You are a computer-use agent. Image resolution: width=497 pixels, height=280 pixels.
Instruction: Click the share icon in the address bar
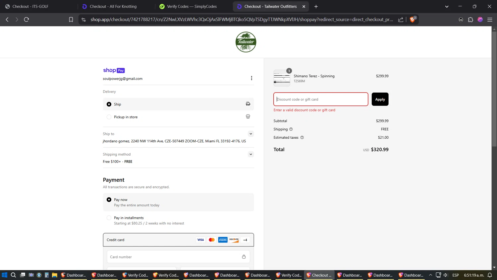point(401,20)
